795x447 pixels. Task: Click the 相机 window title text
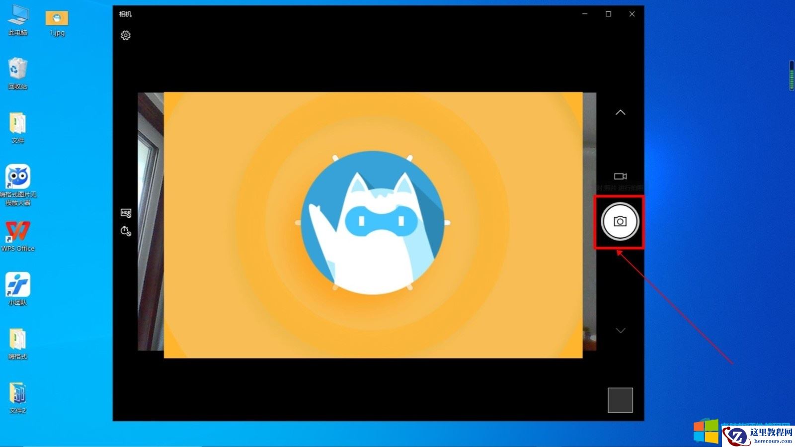pyautogui.click(x=125, y=14)
